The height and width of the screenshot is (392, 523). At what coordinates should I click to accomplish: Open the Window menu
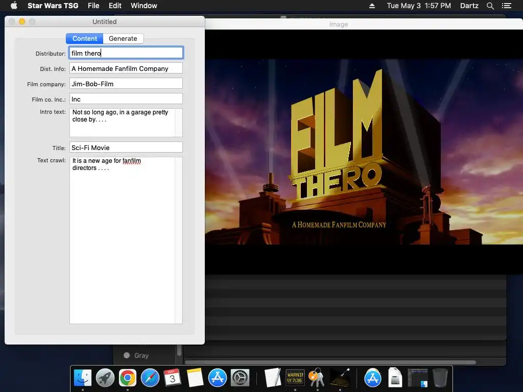[x=144, y=6]
